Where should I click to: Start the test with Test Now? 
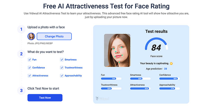[45, 98]
